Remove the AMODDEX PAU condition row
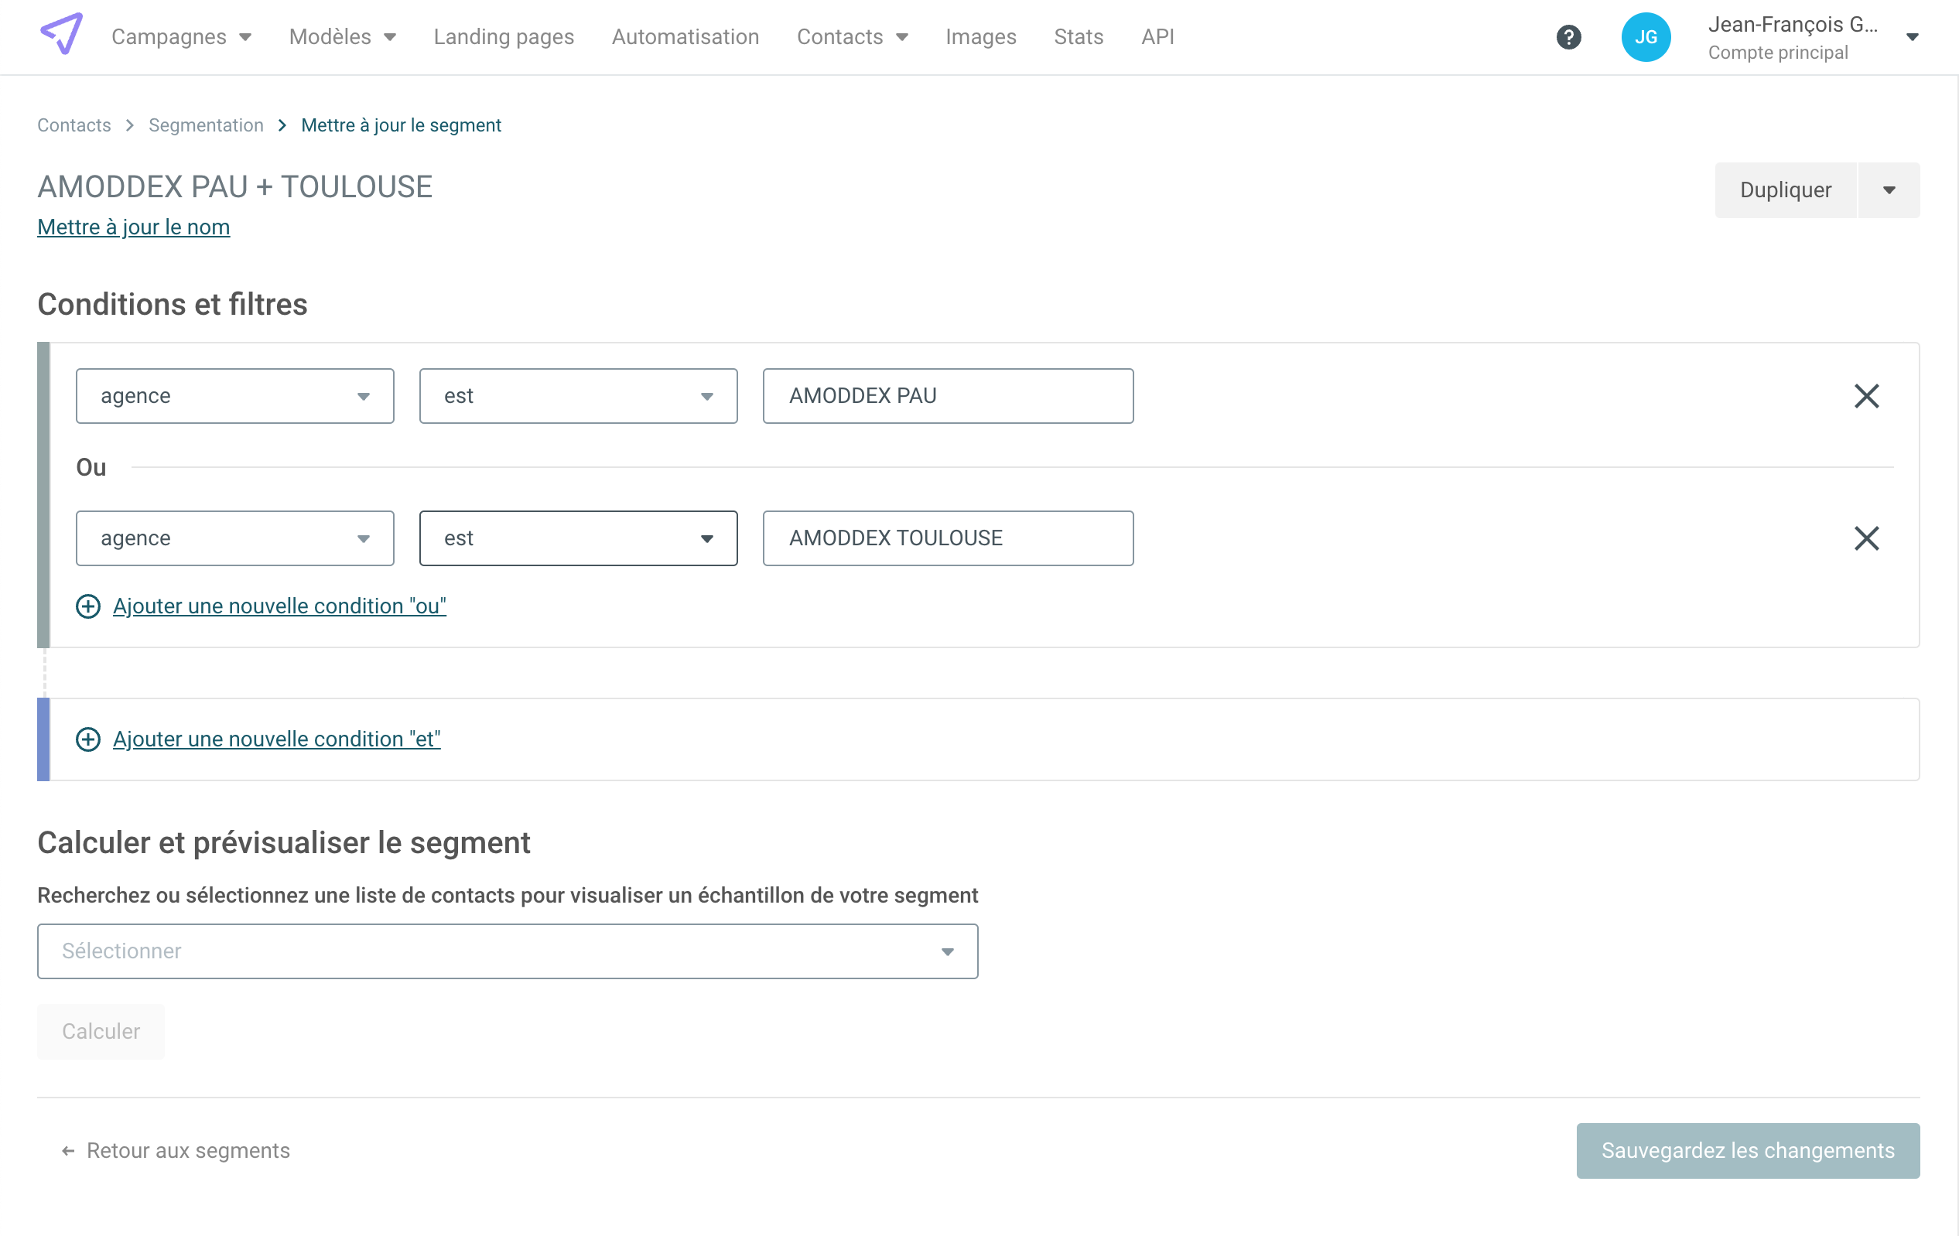Viewport: 1959px width, 1236px height. click(1865, 396)
